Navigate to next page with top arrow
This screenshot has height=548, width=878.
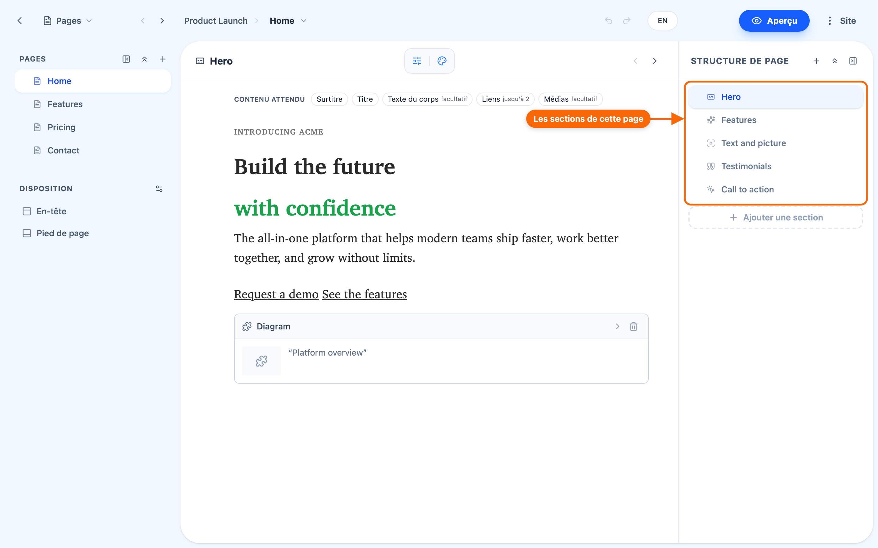coord(162,21)
